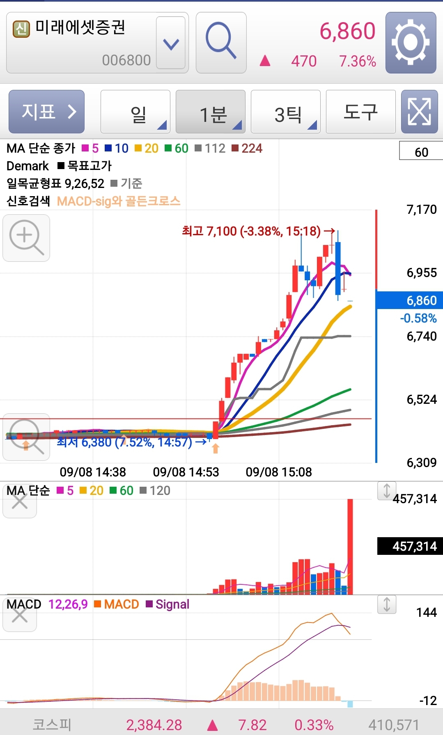Open stock selection dropdown arrow
The width and height of the screenshot is (443, 735).
pyautogui.click(x=171, y=43)
